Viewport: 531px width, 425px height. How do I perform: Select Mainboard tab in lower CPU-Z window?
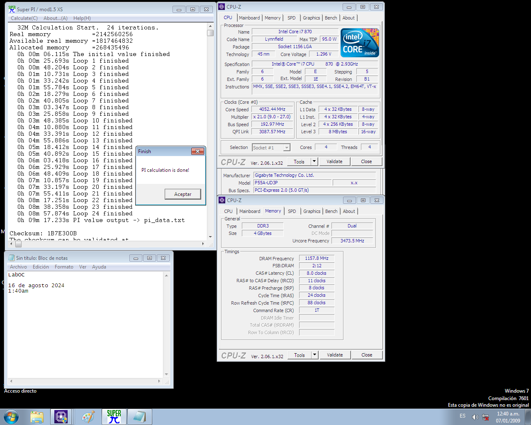pos(250,211)
